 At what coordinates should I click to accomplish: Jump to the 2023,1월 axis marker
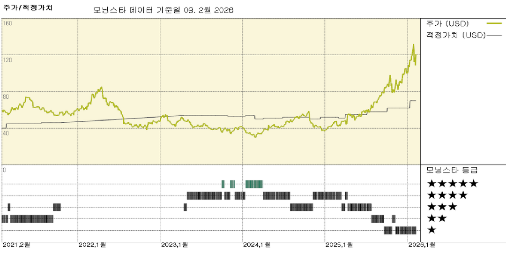pos(175,245)
